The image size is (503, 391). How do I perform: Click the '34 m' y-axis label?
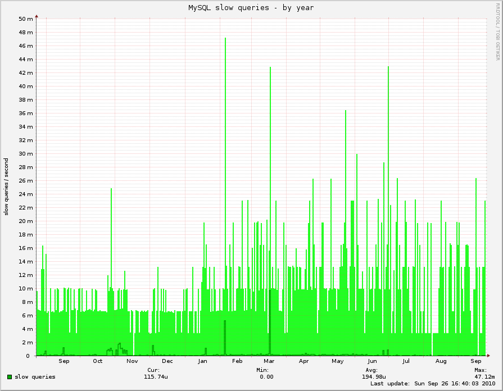26,127
